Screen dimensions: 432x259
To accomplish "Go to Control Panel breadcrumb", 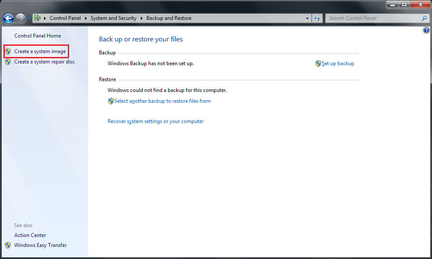I will point(65,18).
